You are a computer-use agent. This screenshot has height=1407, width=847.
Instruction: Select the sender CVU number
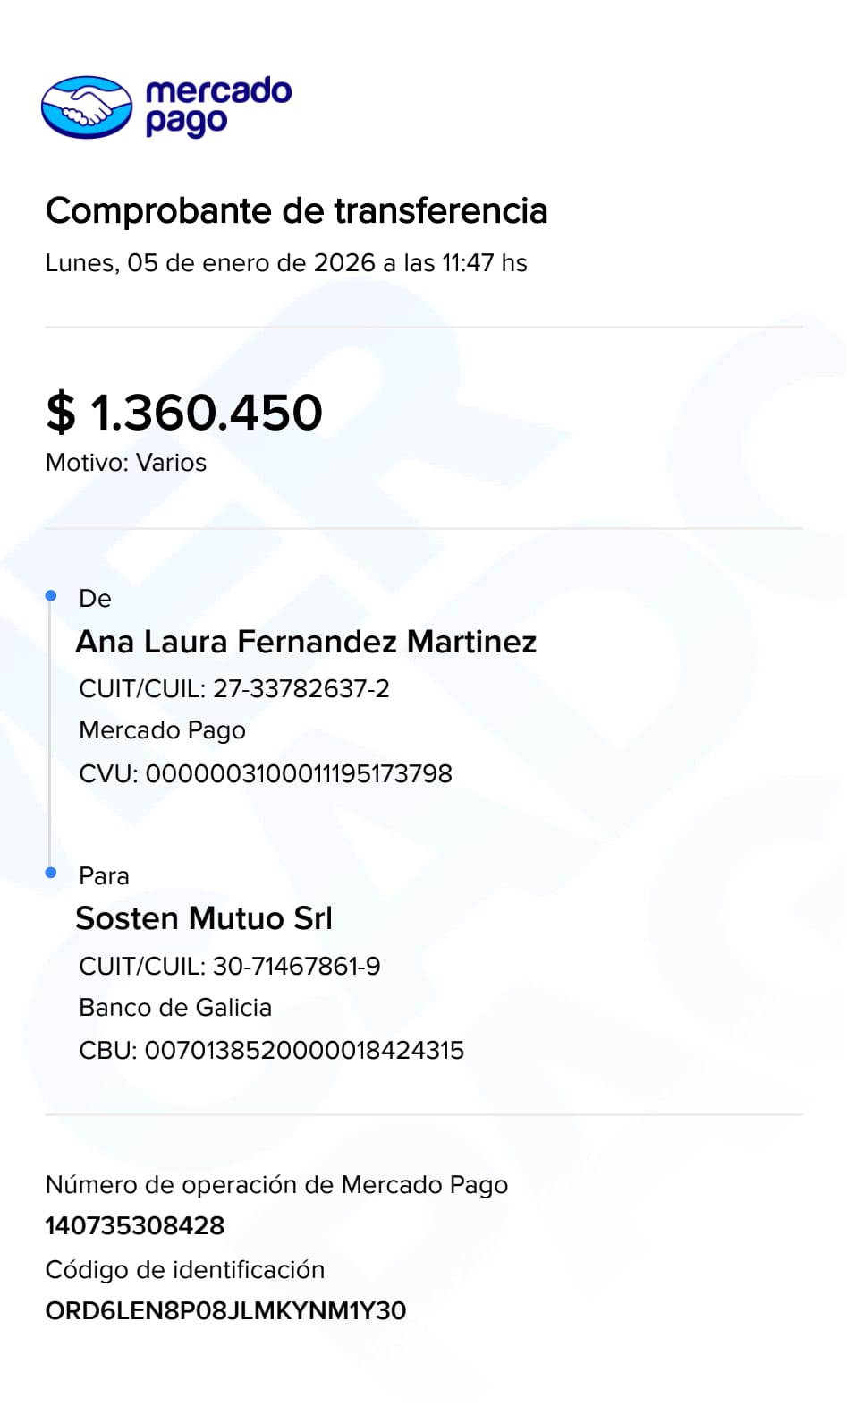(x=299, y=773)
